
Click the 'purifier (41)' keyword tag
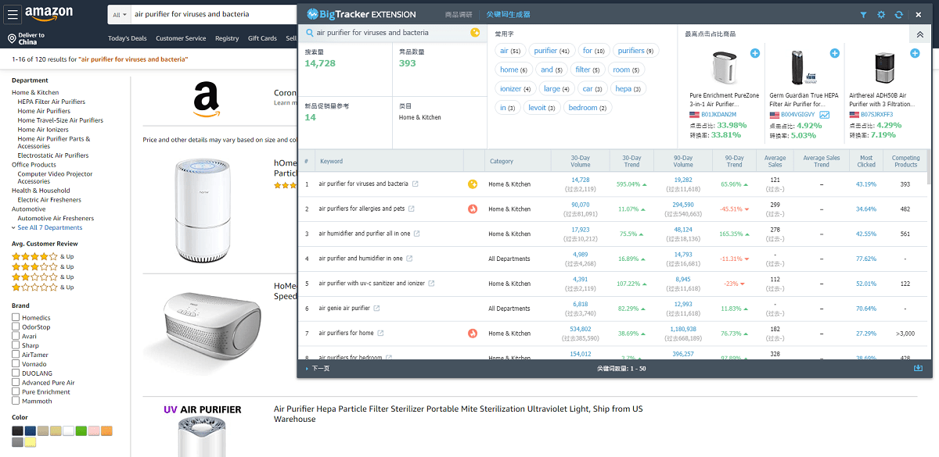551,51
